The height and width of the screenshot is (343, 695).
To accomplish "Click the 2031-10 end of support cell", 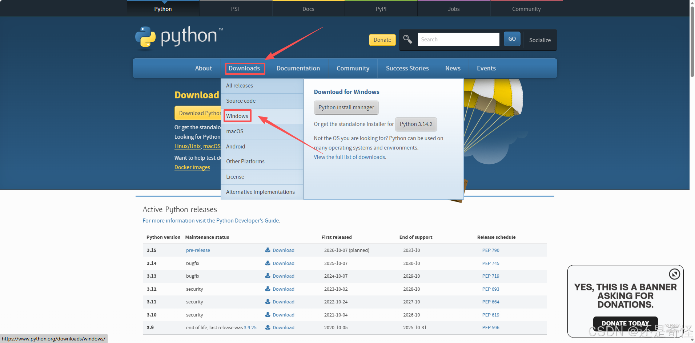I will (411, 250).
